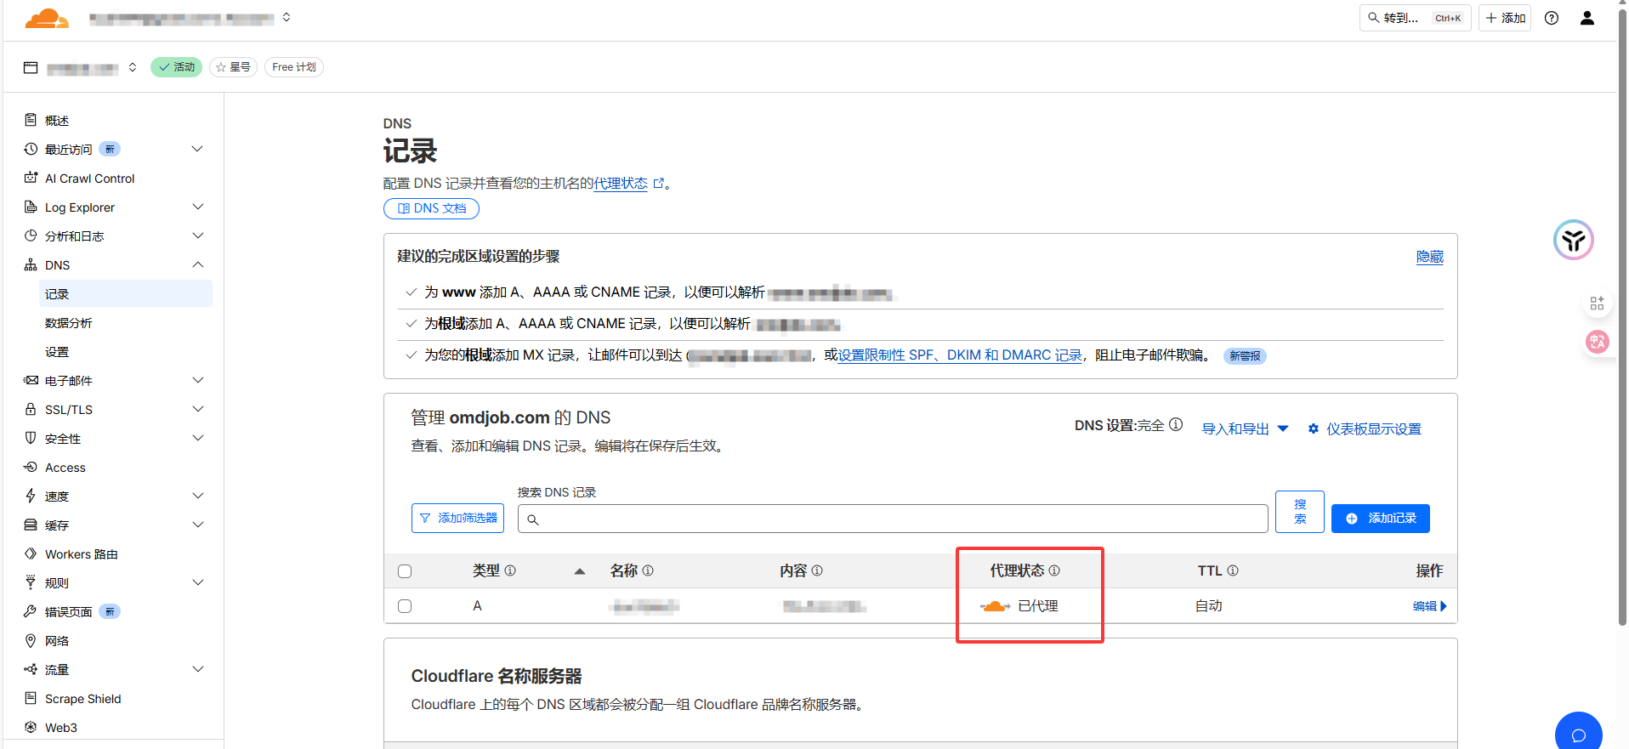The width and height of the screenshot is (1629, 749).
Task: Click info icon beside 内容 header
Action: click(x=817, y=570)
